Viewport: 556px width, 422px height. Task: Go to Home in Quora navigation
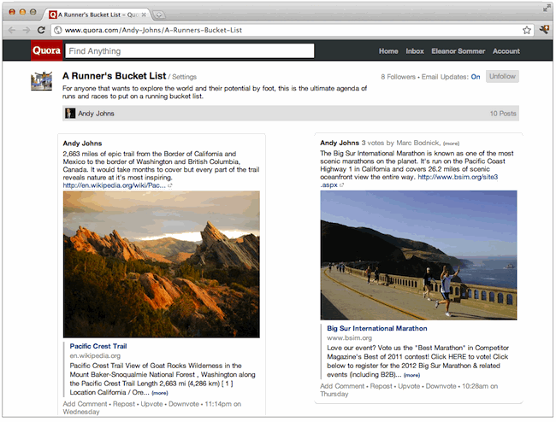tap(388, 51)
